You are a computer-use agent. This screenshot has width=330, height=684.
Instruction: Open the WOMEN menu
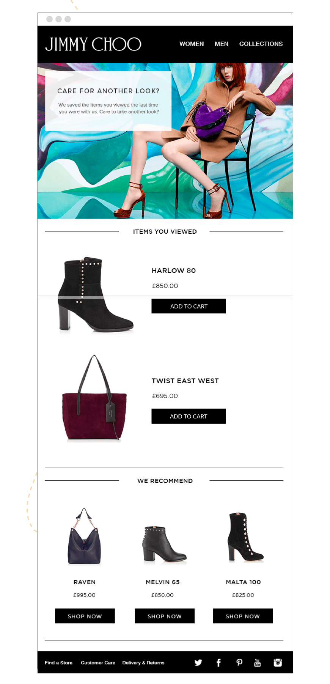click(192, 44)
